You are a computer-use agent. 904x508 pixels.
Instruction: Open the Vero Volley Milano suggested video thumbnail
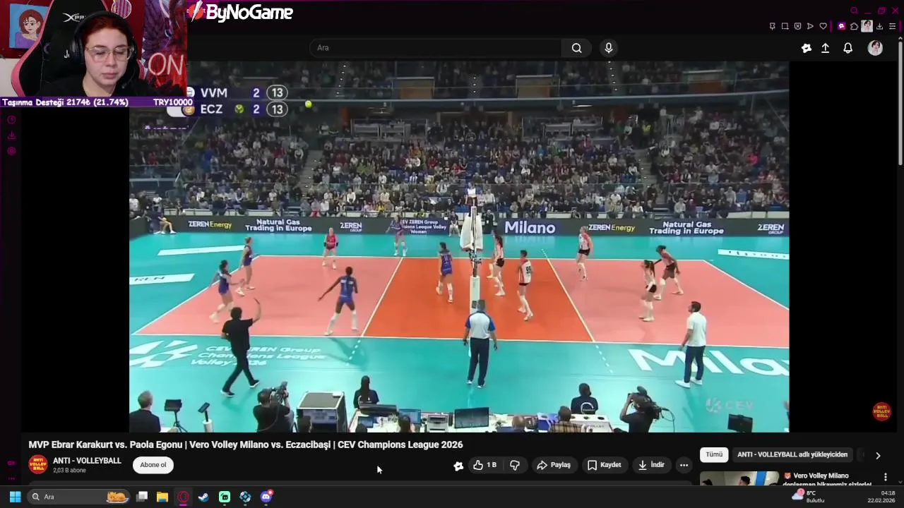739,479
